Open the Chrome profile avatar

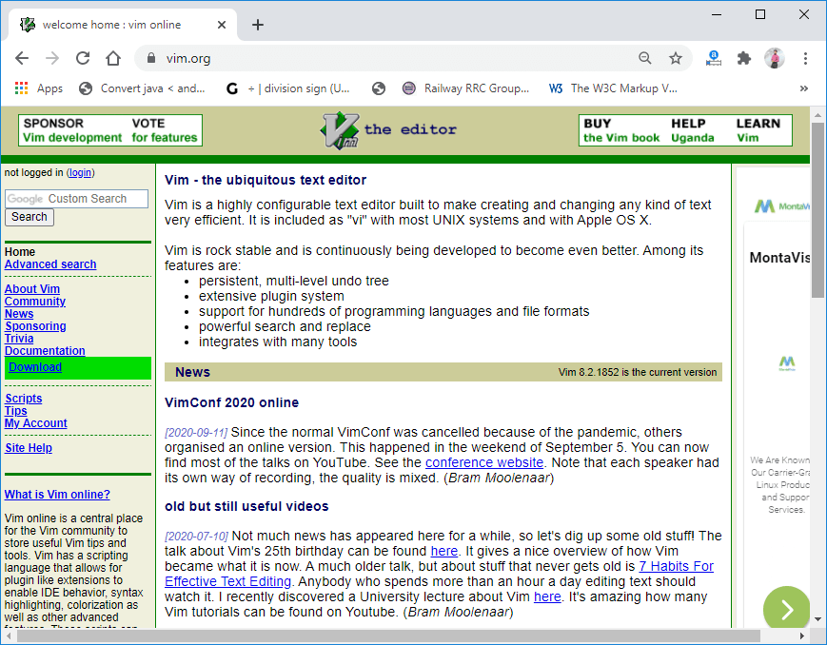(775, 58)
